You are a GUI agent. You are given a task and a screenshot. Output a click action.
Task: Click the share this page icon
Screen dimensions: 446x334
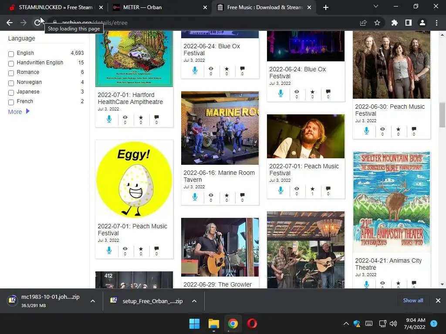tap(363, 23)
